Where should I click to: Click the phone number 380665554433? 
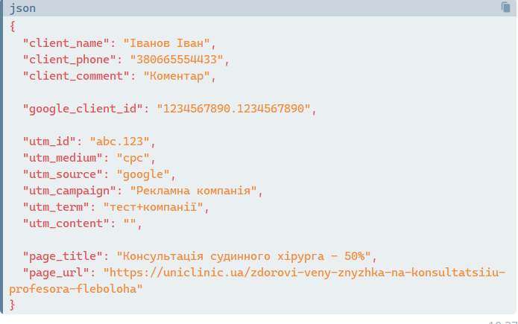point(177,60)
